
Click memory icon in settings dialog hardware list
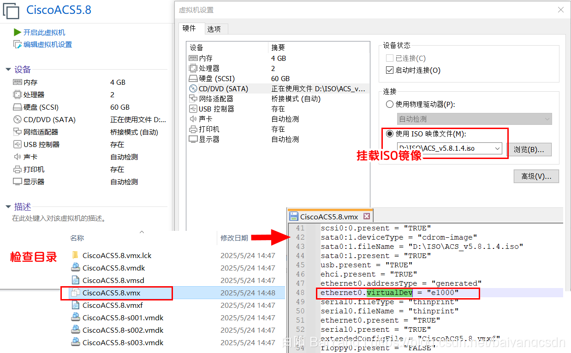point(193,58)
